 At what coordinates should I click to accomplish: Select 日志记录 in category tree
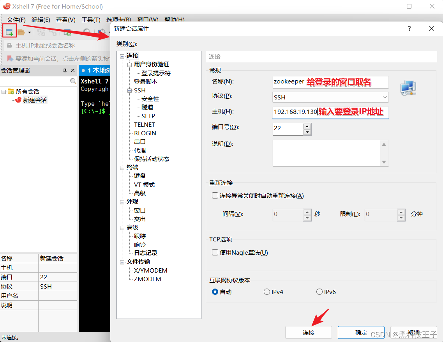click(146, 253)
